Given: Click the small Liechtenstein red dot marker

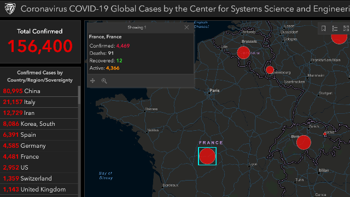Looking at the screenshot, I should [325, 134].
